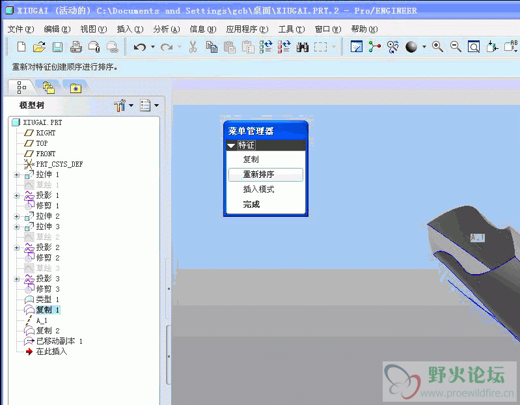This screenshot has height=405, width=520.
Task: Click the regenerate model icon
Action: 266,47
